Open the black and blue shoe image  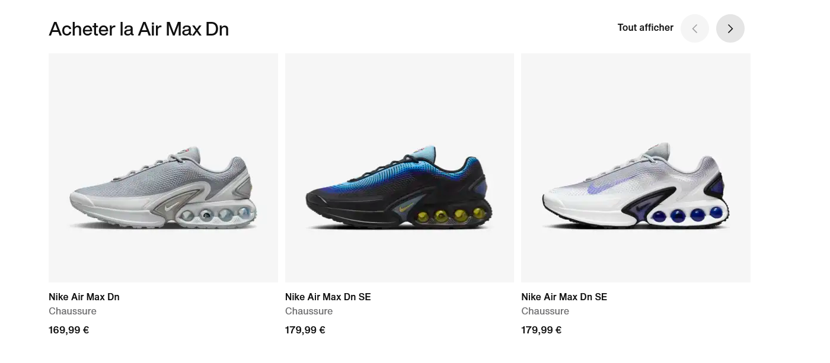[400, 168]
